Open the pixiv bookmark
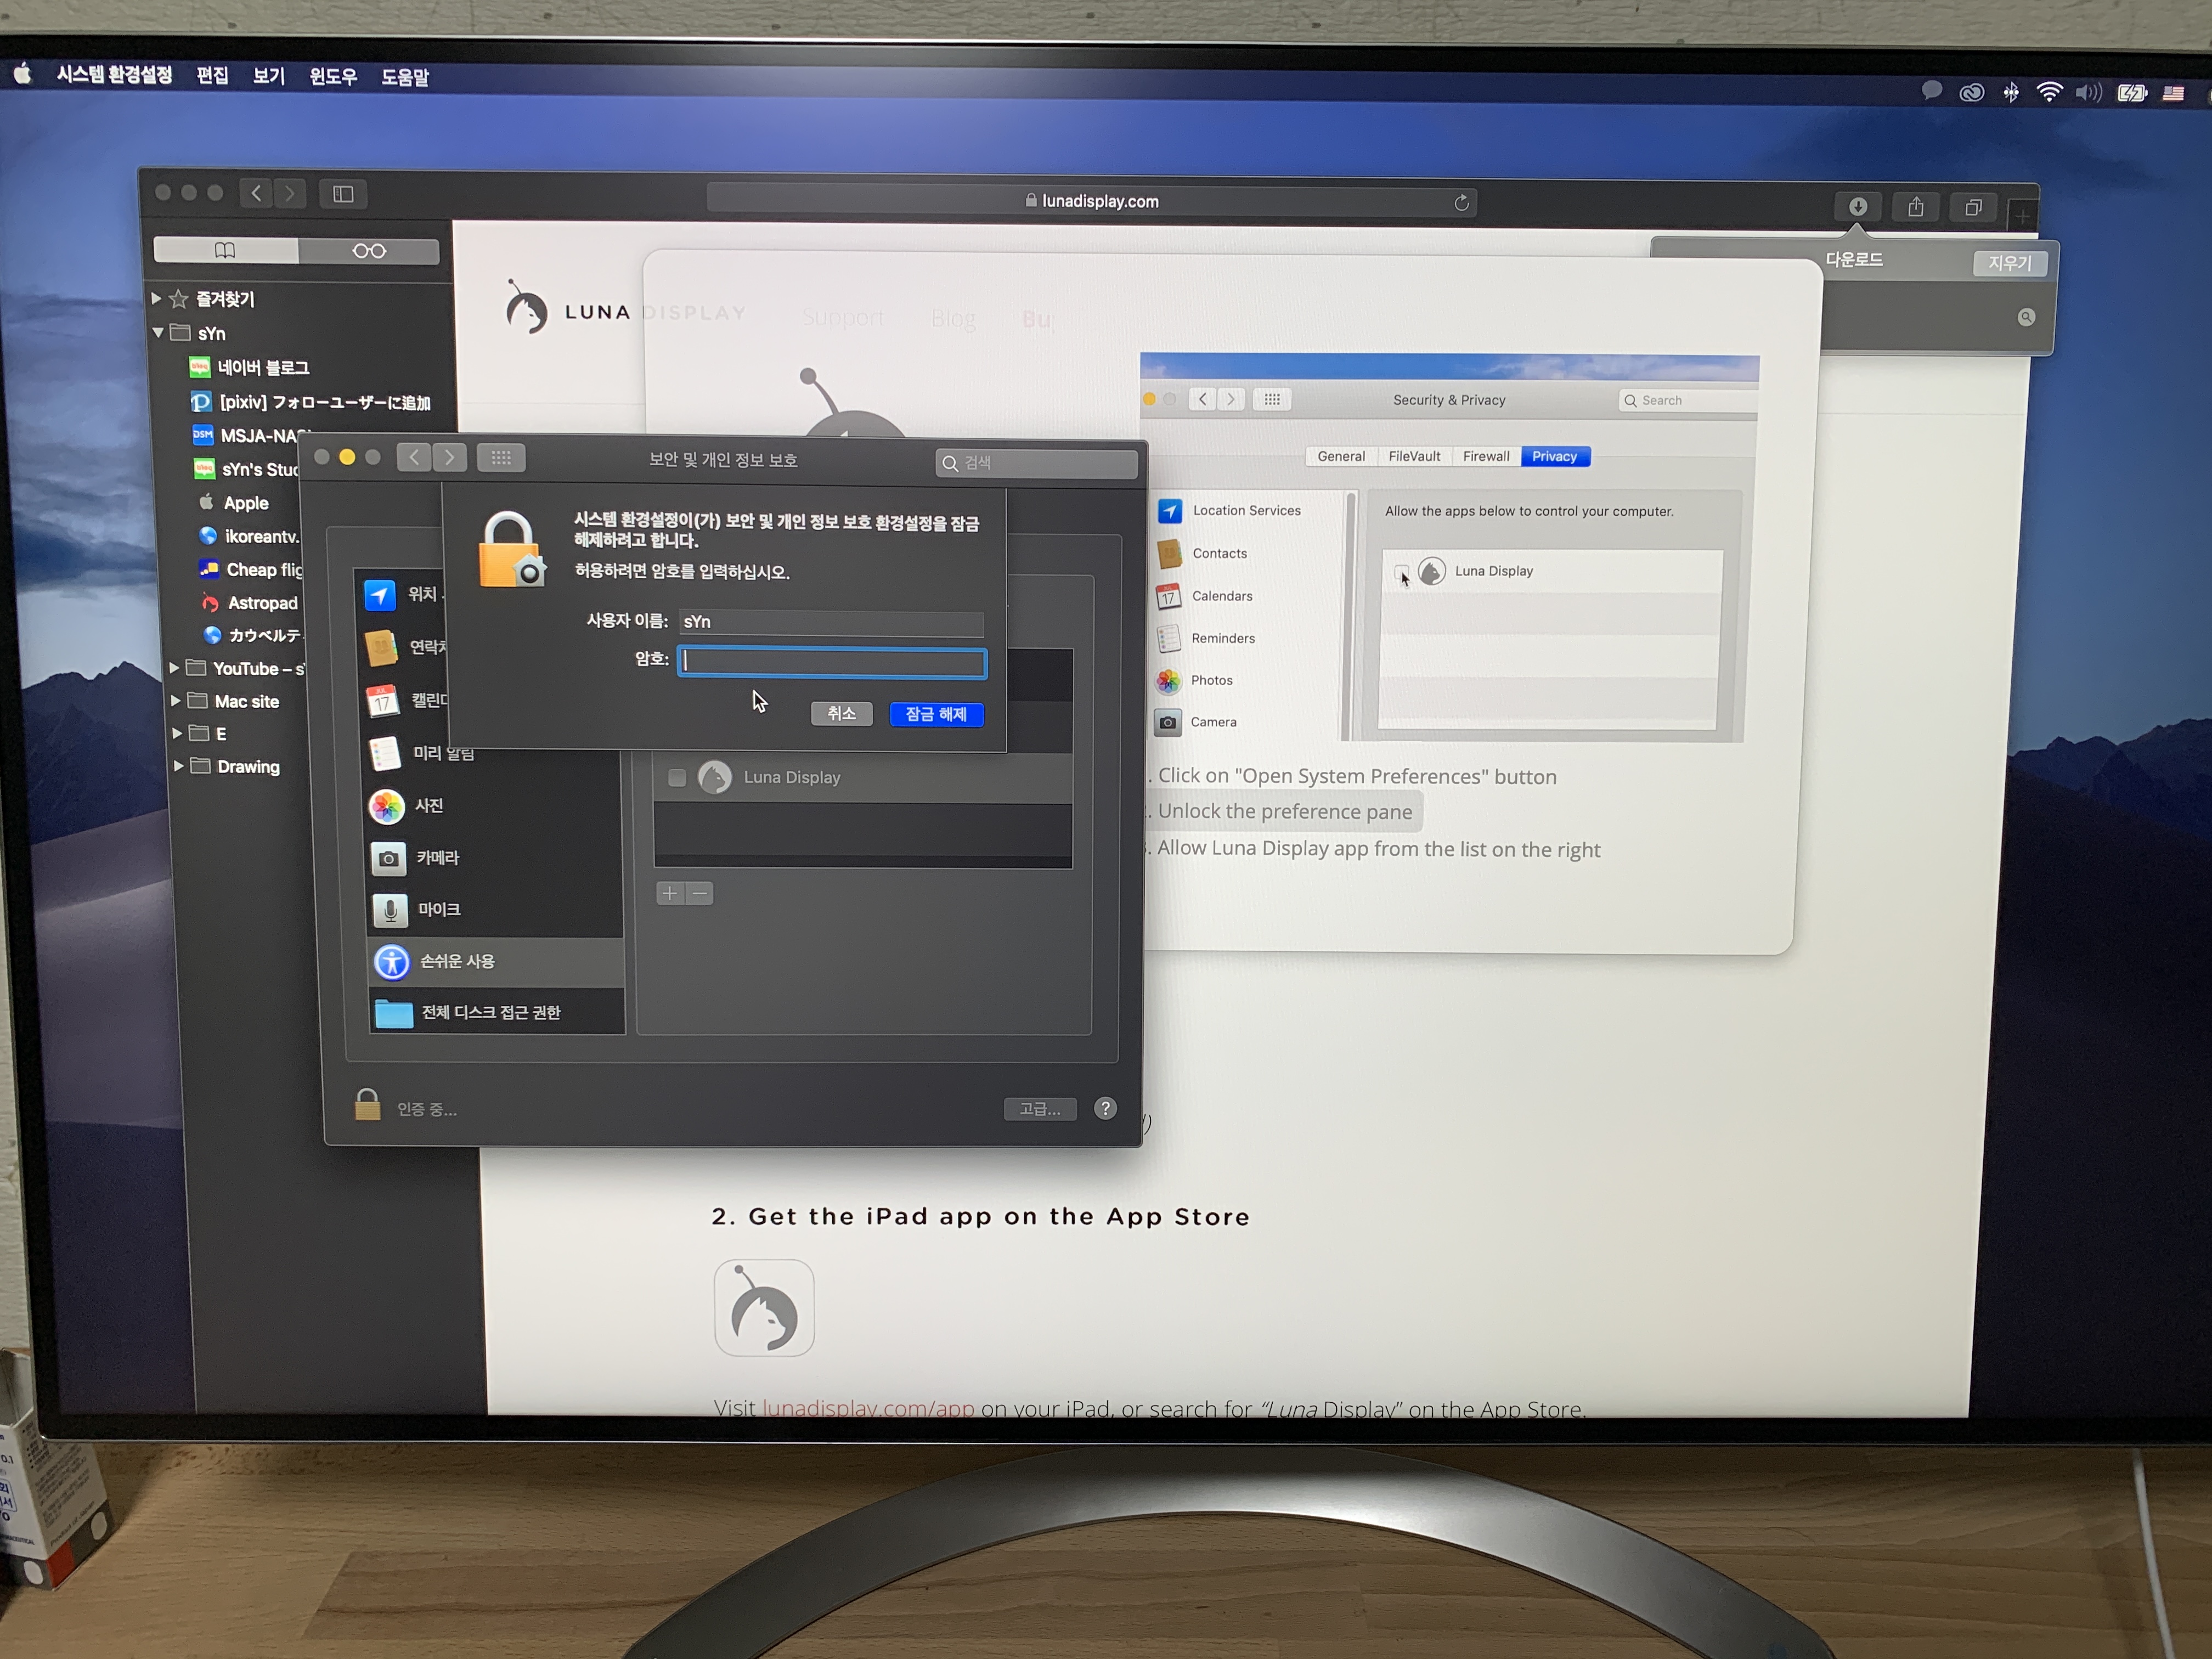 point(310,402)
